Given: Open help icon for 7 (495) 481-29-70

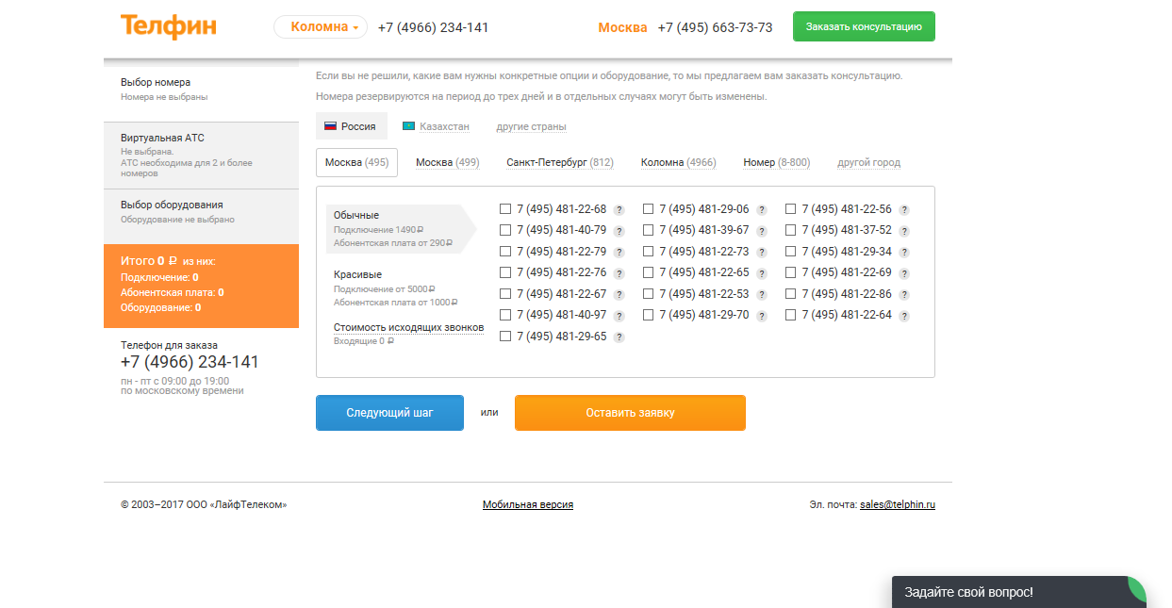Looking at the screenshot, I should click(762, 316).
